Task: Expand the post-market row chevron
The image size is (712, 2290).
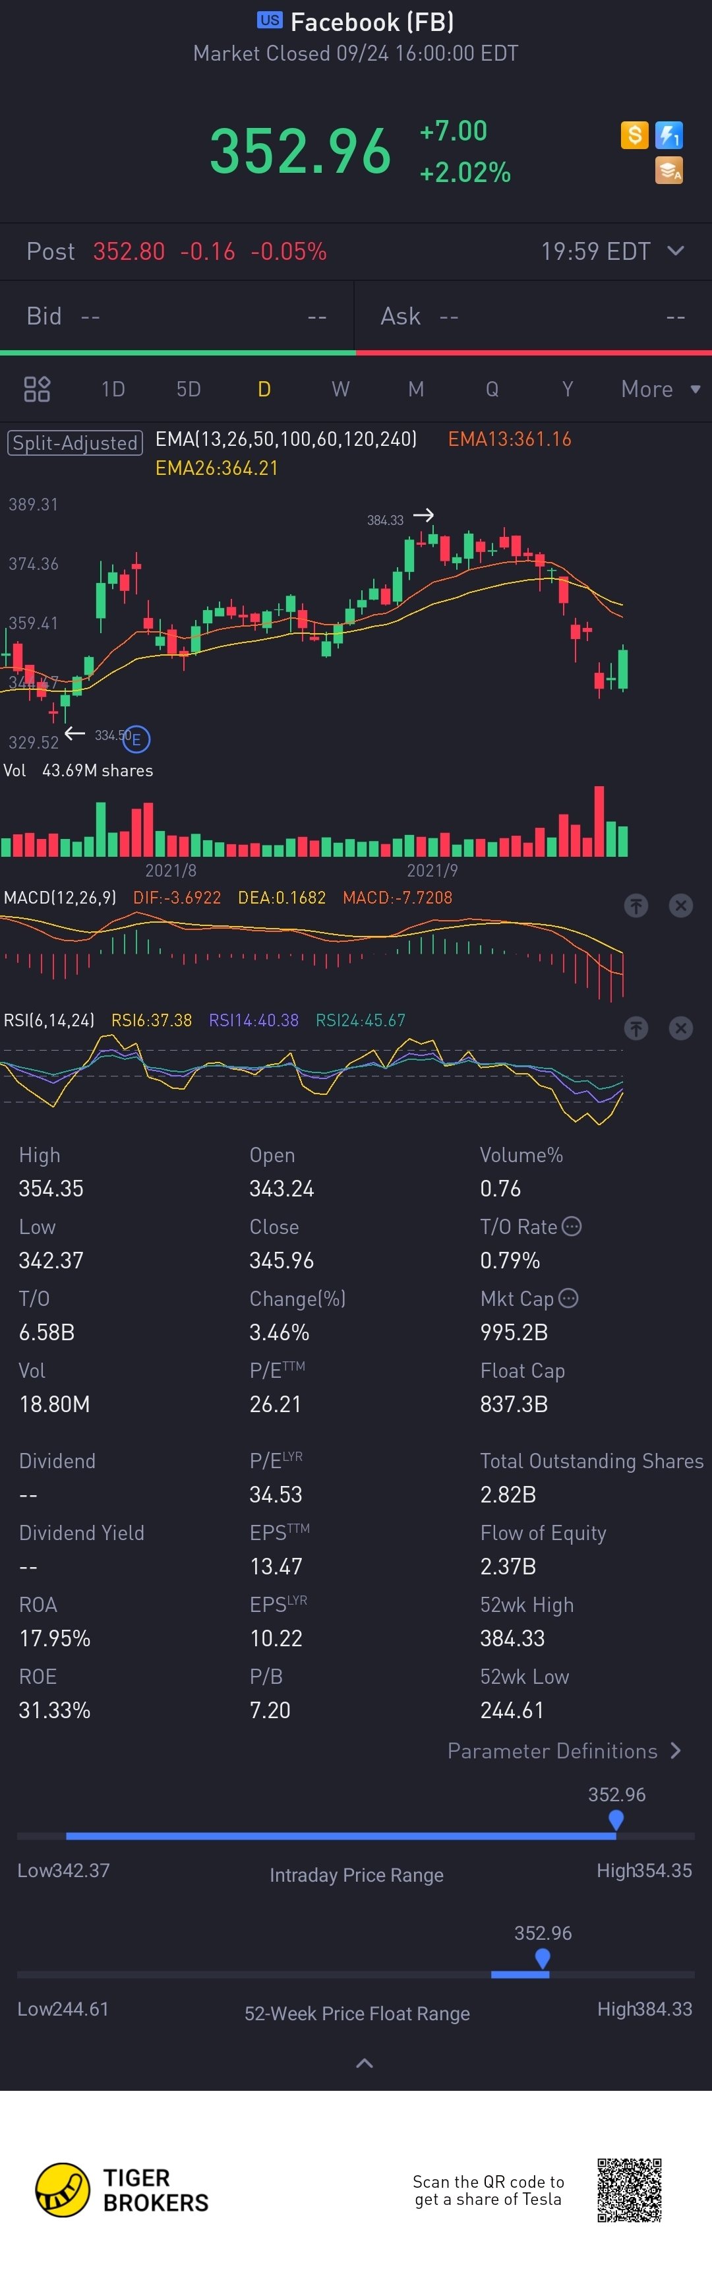Action: pos(676,251)
